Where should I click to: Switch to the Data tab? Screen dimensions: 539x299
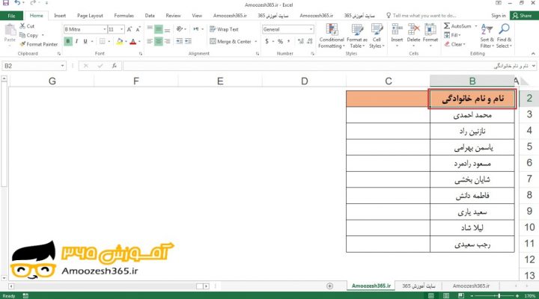pos(150,16)
